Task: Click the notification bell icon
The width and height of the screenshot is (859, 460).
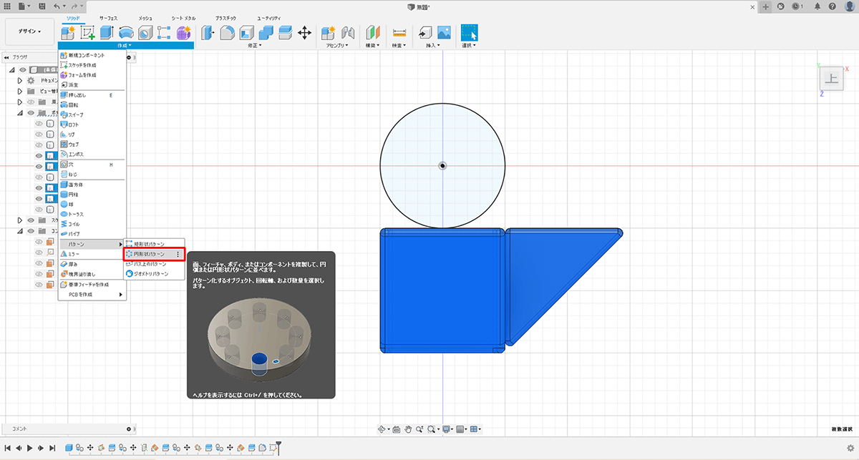Action: coord(817,6)
